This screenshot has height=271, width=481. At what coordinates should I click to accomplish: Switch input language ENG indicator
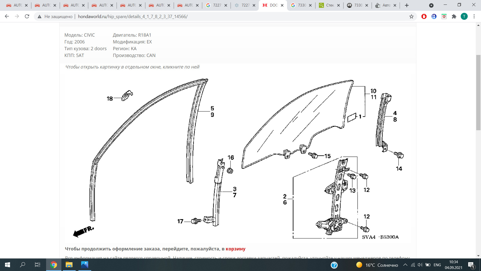(437, 265)
